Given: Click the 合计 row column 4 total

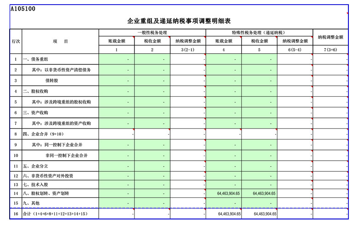Looking at the screenshot, I should (x=223, y=214).
